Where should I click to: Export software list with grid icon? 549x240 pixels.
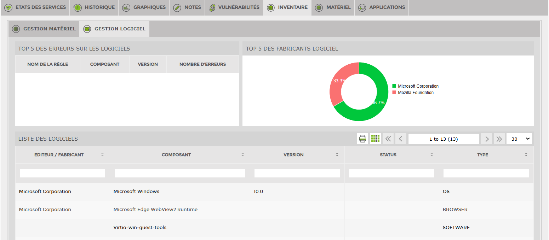pos(375,139)
